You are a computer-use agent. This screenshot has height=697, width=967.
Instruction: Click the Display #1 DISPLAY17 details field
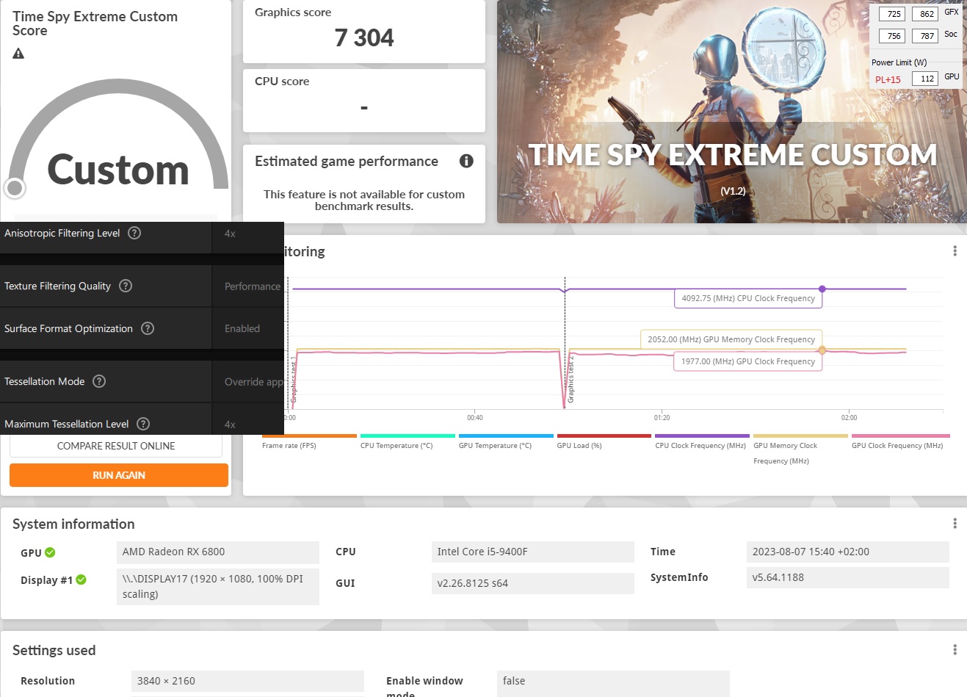click(x=218, y=586)
